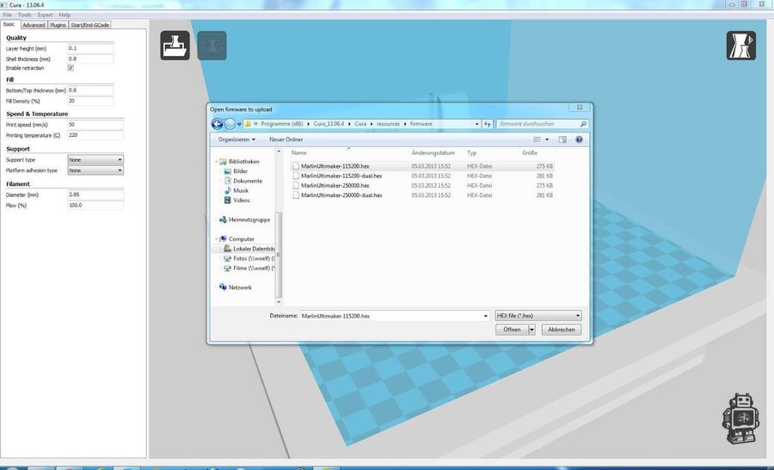This screenshot has height=470, width=774.
Task: Click the greyed Print/Save toolpath icon
Action: click(x=212, y=46)
